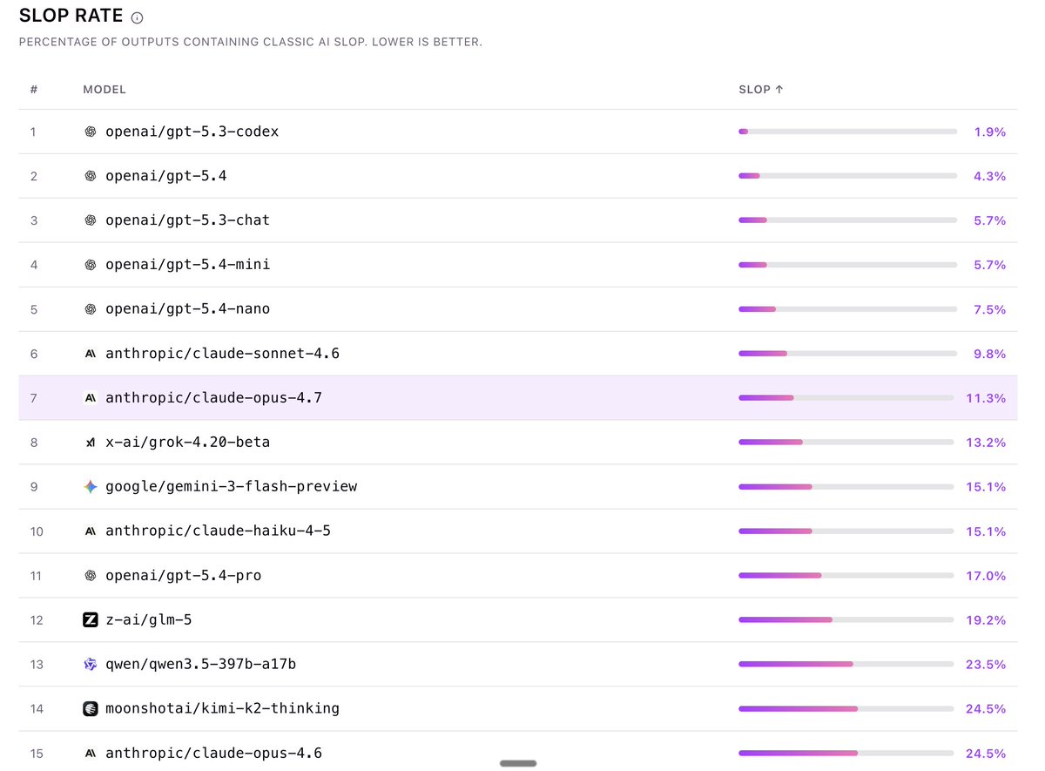
Task: Open the openai/gpt-5.4 model name
Action: [166, 176]
